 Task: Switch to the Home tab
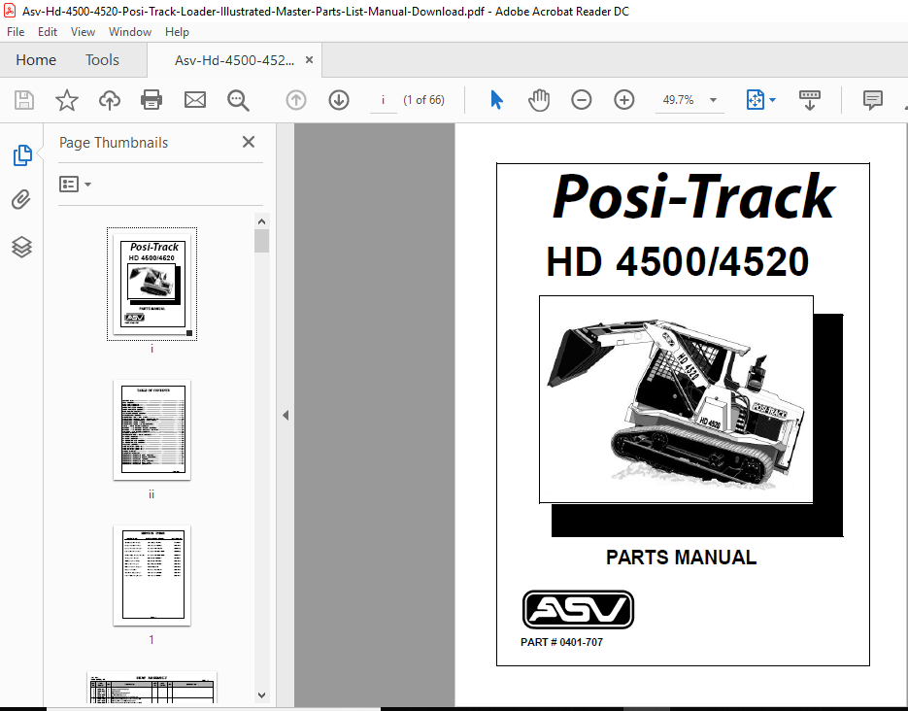click(36, 59)
